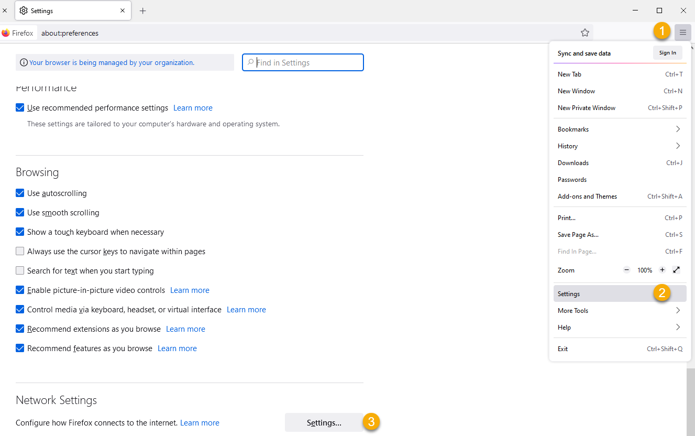Enter full screen via zoom arrows icon
The width and height of the screenshot is (695, 436).
(x=676, y=270)
